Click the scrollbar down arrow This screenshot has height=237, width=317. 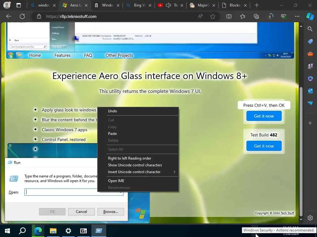click(x=301, y=219)
